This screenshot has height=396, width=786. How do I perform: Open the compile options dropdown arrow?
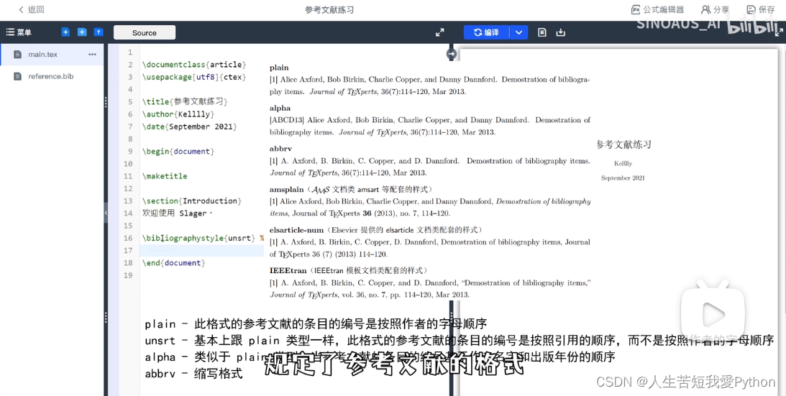[x=518, y=32]
